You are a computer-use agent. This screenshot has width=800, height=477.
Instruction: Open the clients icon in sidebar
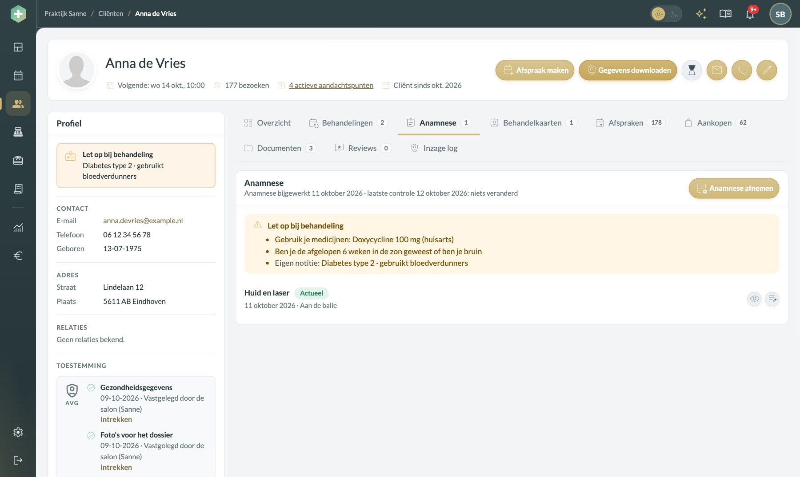click(x=18, y=104)
